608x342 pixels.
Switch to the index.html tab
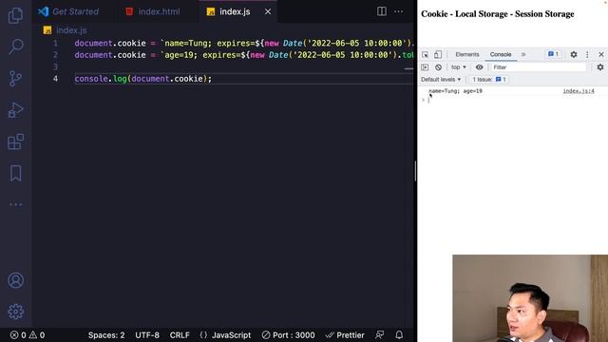coord(154,11)
